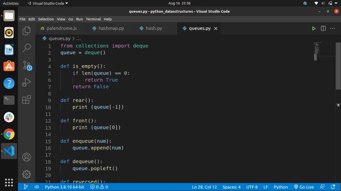Screen dimensions: 341x191
Task: Switch to hash.py tab
Action: click(x=154, y=28)
